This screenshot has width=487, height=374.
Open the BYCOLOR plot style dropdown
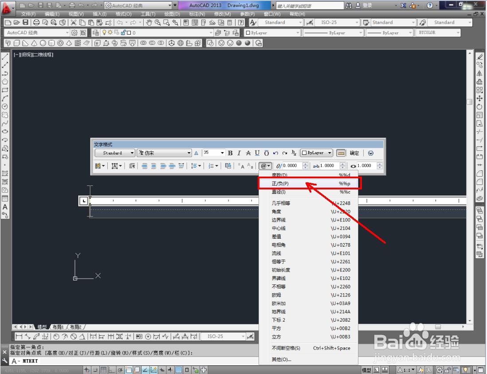438,33
